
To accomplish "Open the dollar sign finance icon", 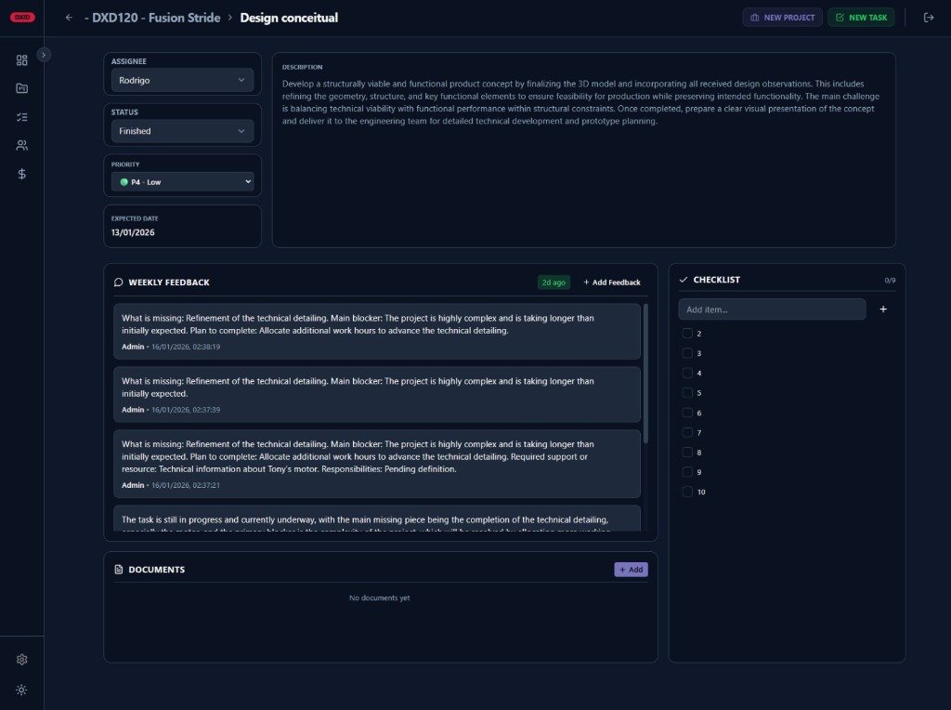I will (21, 174).
